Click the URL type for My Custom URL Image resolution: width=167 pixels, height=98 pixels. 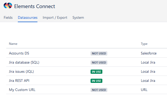pyautogui.click(x=144, y=90)
